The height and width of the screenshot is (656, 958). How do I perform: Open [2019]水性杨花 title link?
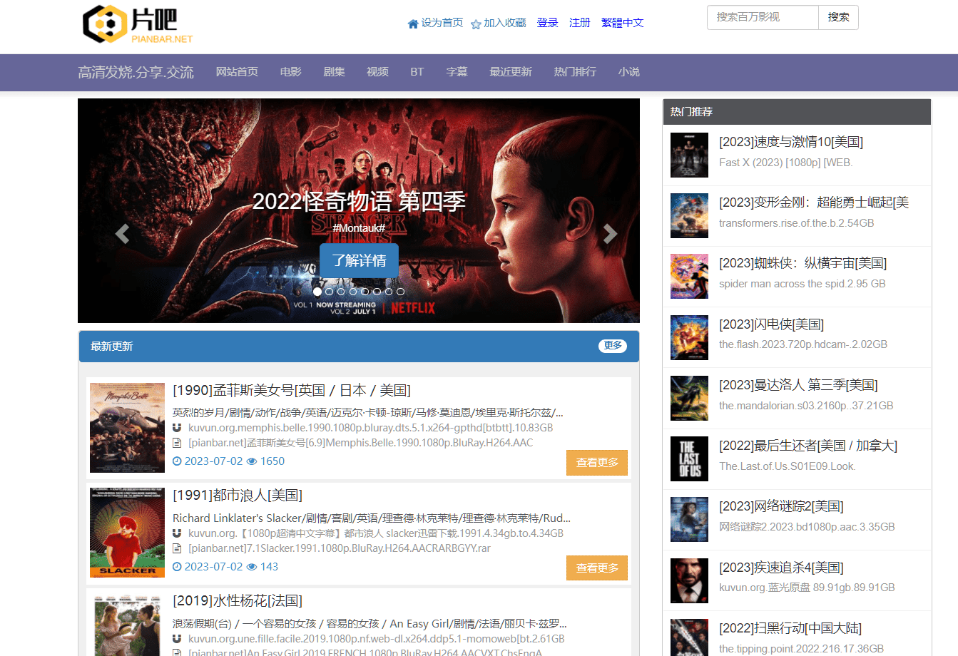tap(238, 601)
